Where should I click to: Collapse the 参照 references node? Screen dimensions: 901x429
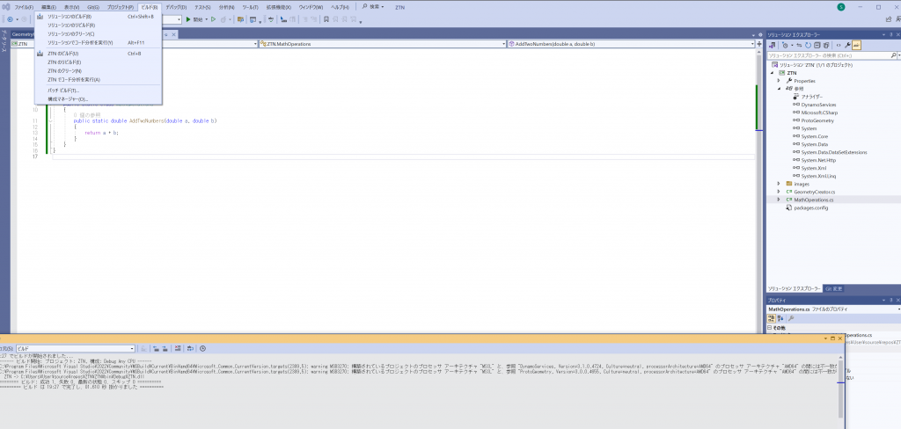coord(779,88)
